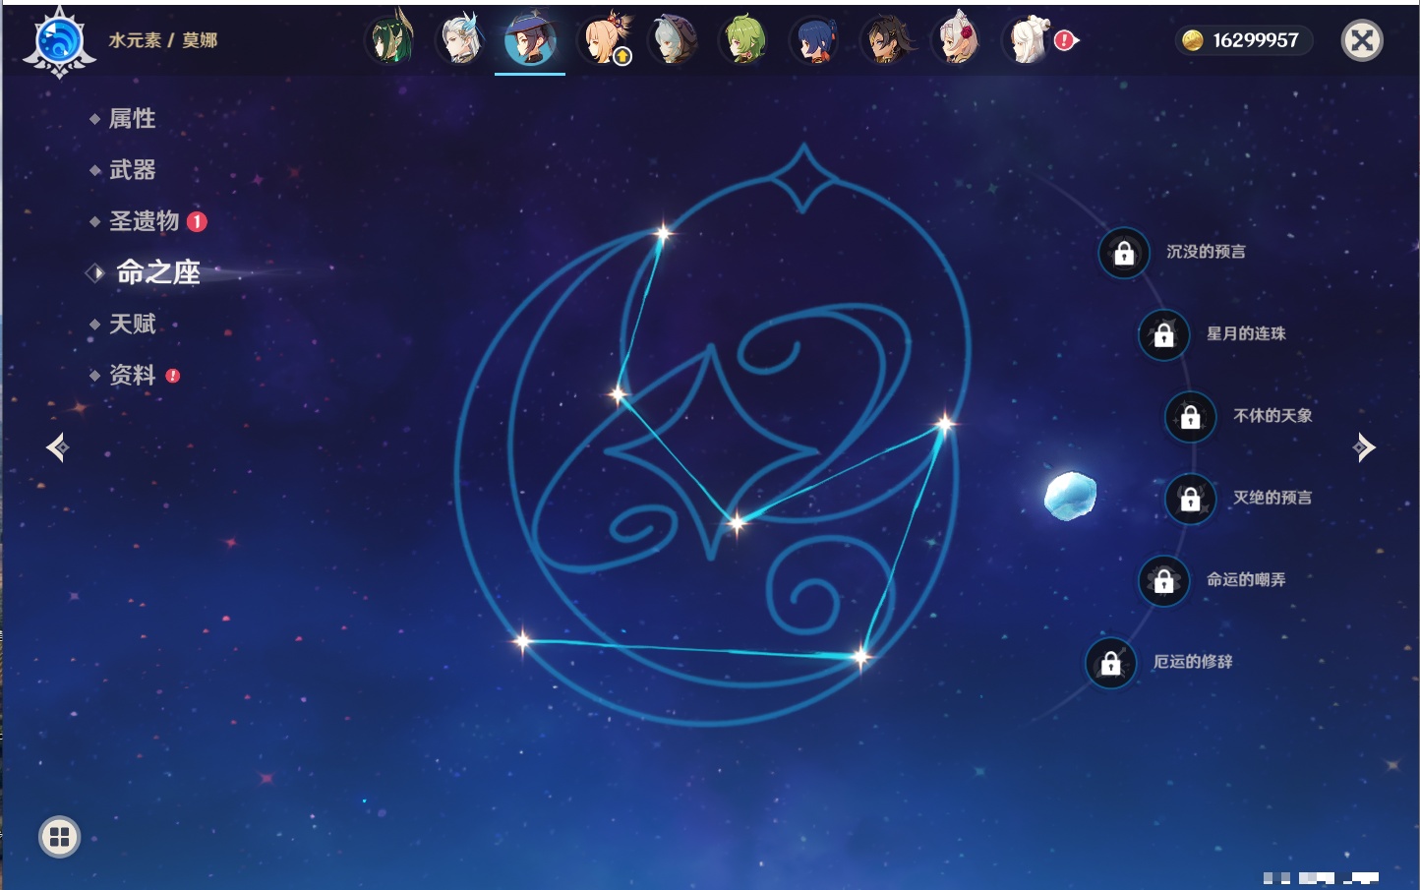1420x890 pixels.
Task: Select the blonde ponytail character portrait
Action: click(x=604, y=40)
